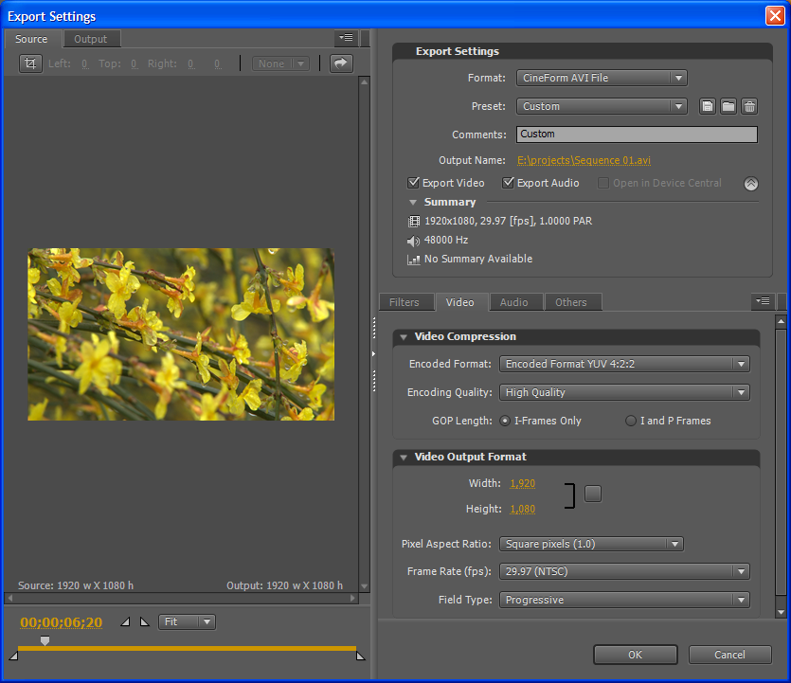Image resolution: width=791 pixels, height=683 pixels.
Task: Open the Format dropdown
Action: pyautogui.click(x=602, y=78)
